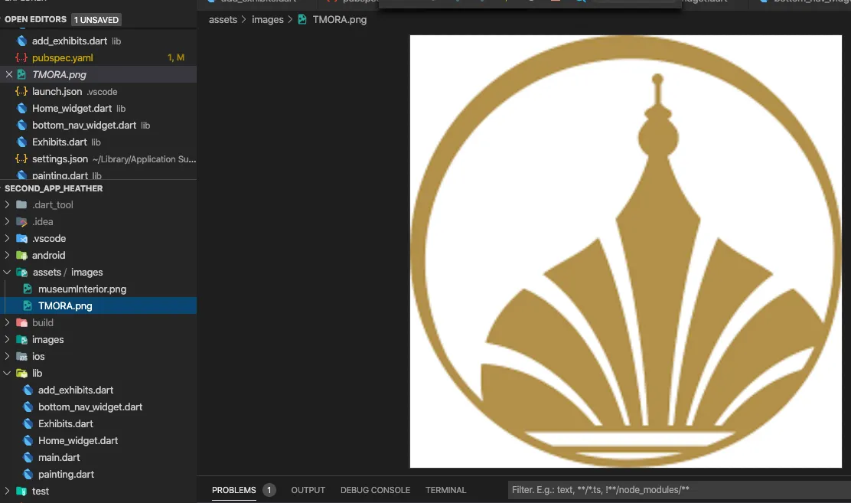The width and height of the screenshot is (851, 503).
Task: Click the problems Filter input field
Action: [680, 490]
